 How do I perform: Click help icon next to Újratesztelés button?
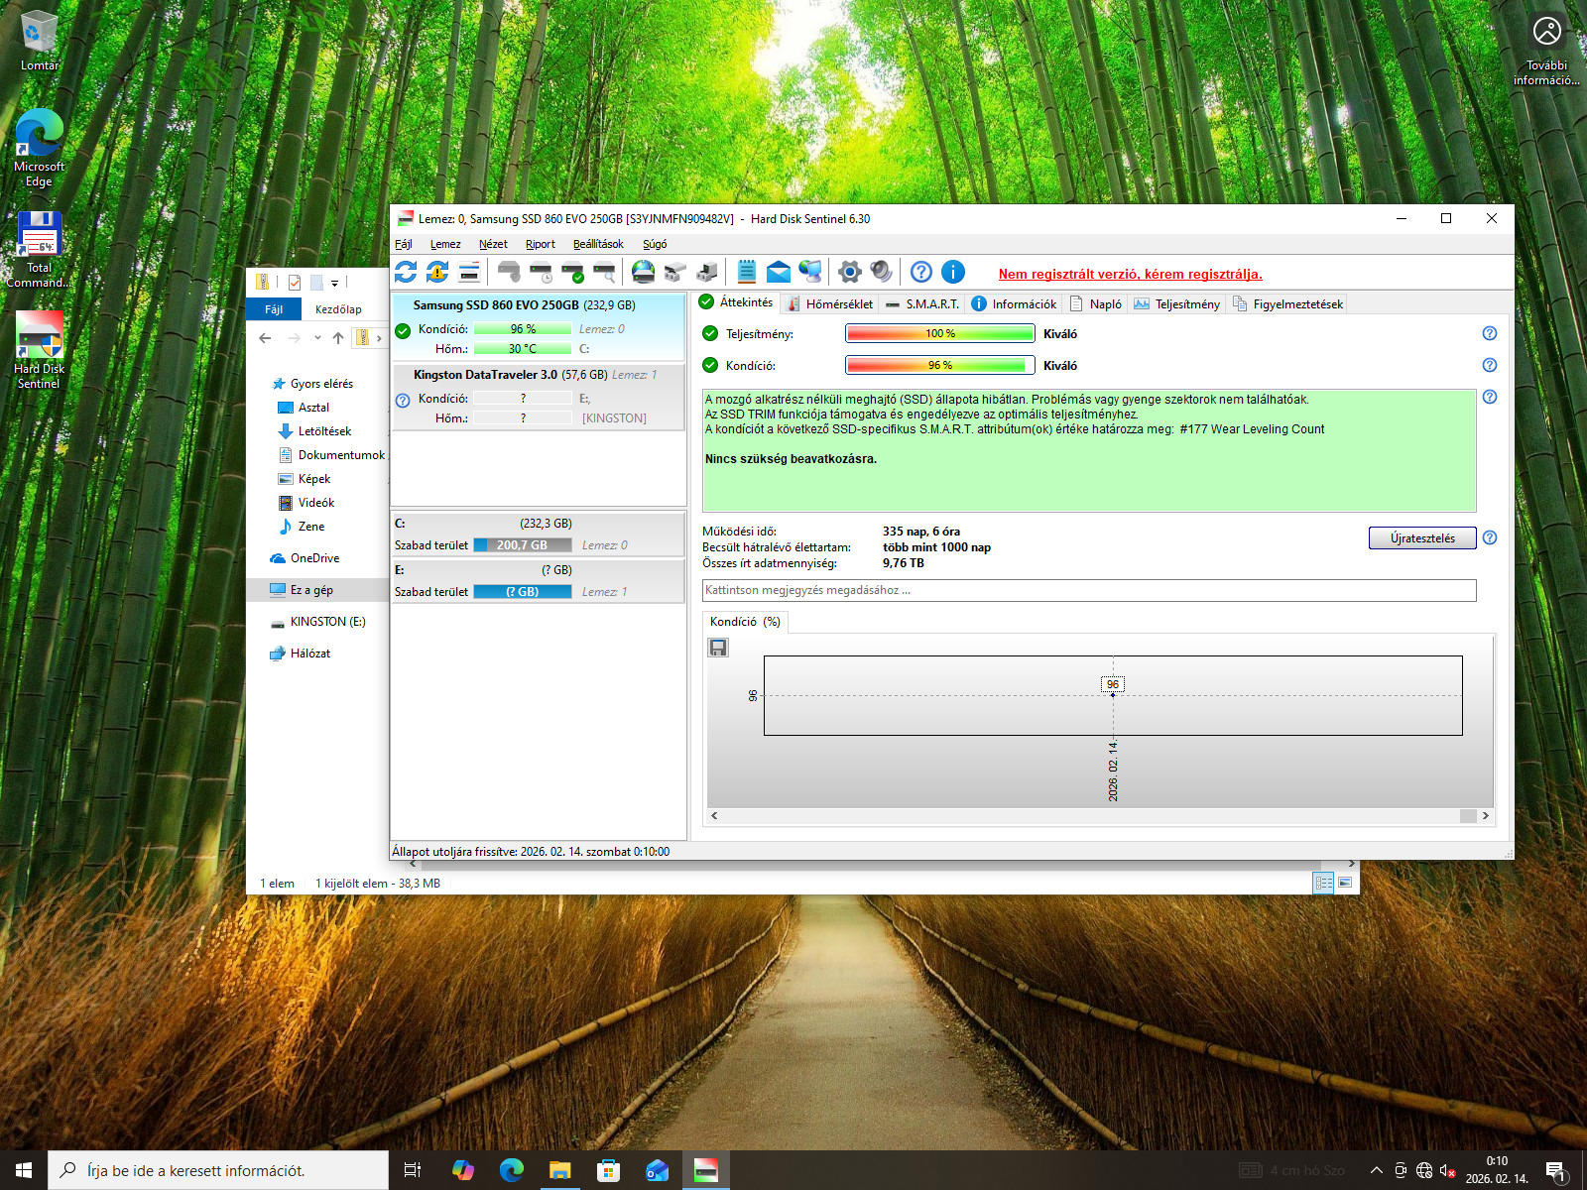[x=1490, y=537]
